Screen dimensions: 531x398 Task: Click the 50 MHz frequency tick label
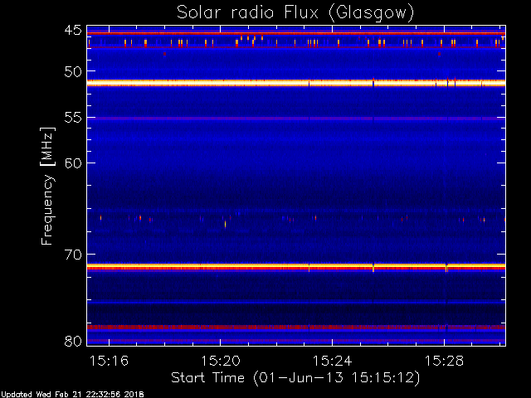pos(72,72)
